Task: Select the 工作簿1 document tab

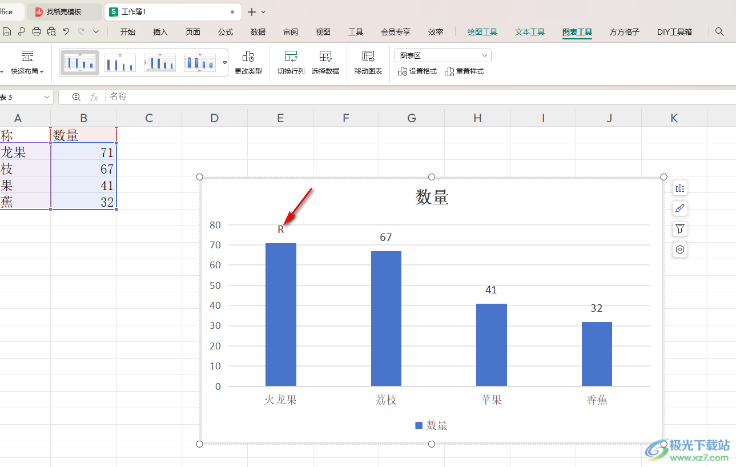Action: point(173,11)
